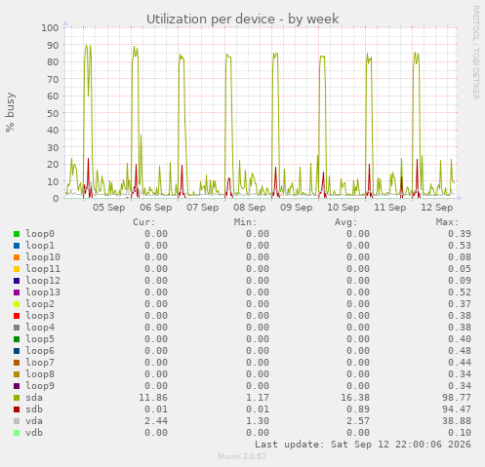Image resolution: width=485 pixels, height=467 pixels.
Task: Click the 'Avg:' column header
Action: (346, 222)
